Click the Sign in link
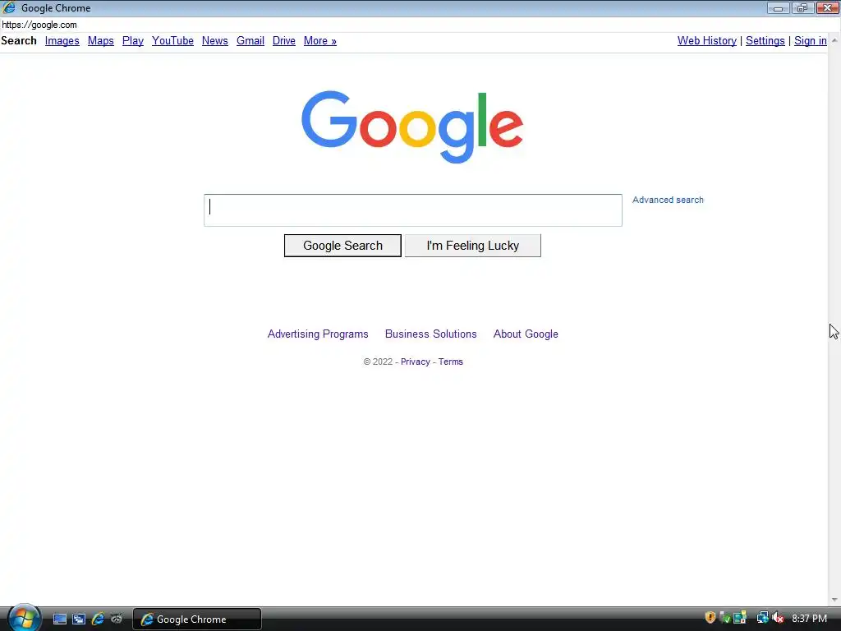Viewport: 841px width, 631px height. coord(811,41)
